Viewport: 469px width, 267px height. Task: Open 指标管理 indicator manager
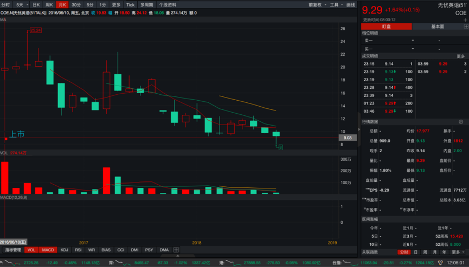13,250
